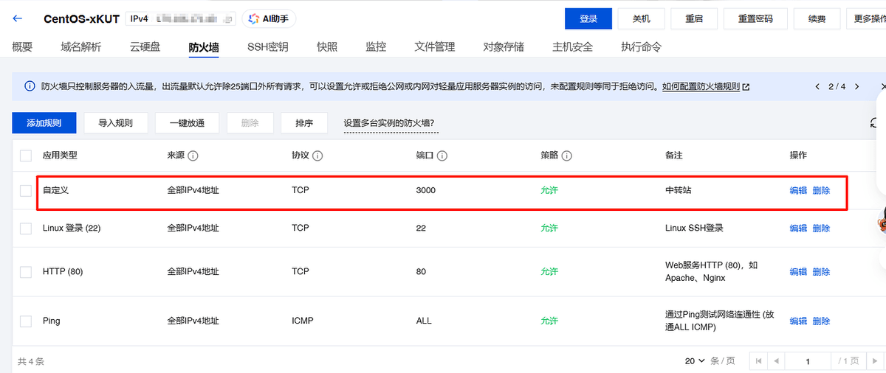The image size is (886, 373).
Task: Refresh the firewall rules list
Action: (x=874, y=123)
